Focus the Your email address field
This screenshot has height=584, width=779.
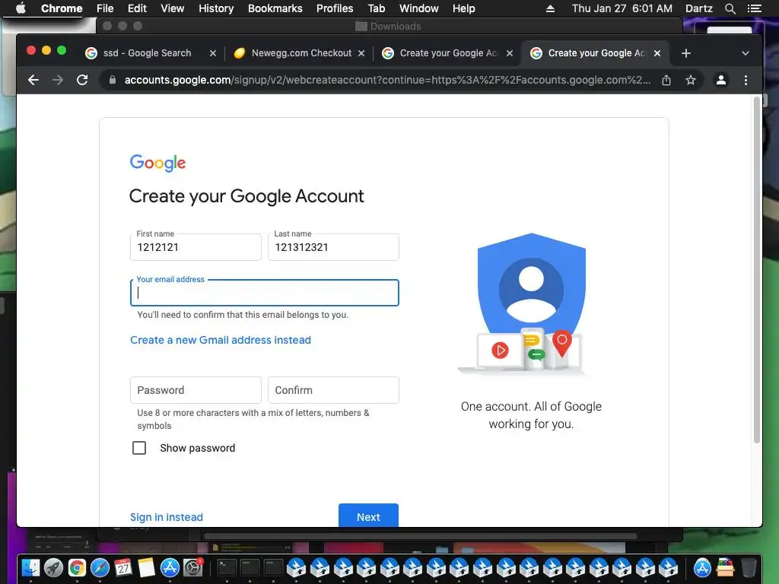(x=264, y=293)
